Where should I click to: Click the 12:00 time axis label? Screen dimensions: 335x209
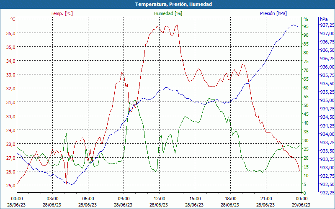tap(159, 199)
